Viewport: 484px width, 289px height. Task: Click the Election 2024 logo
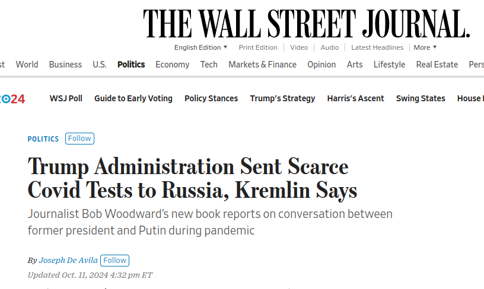click(x=12, y=99)
